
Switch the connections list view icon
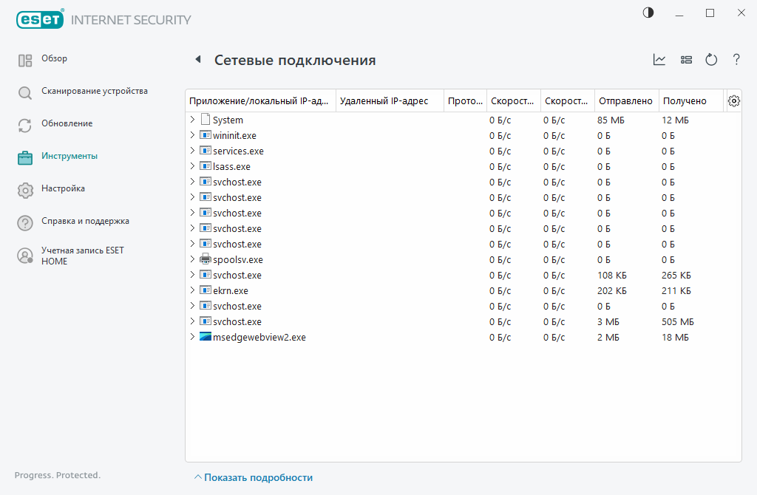click(x=686, y=59)
